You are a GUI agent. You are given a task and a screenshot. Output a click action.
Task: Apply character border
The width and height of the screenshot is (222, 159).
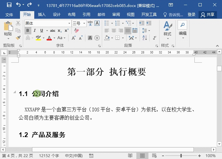click(97, 23)
